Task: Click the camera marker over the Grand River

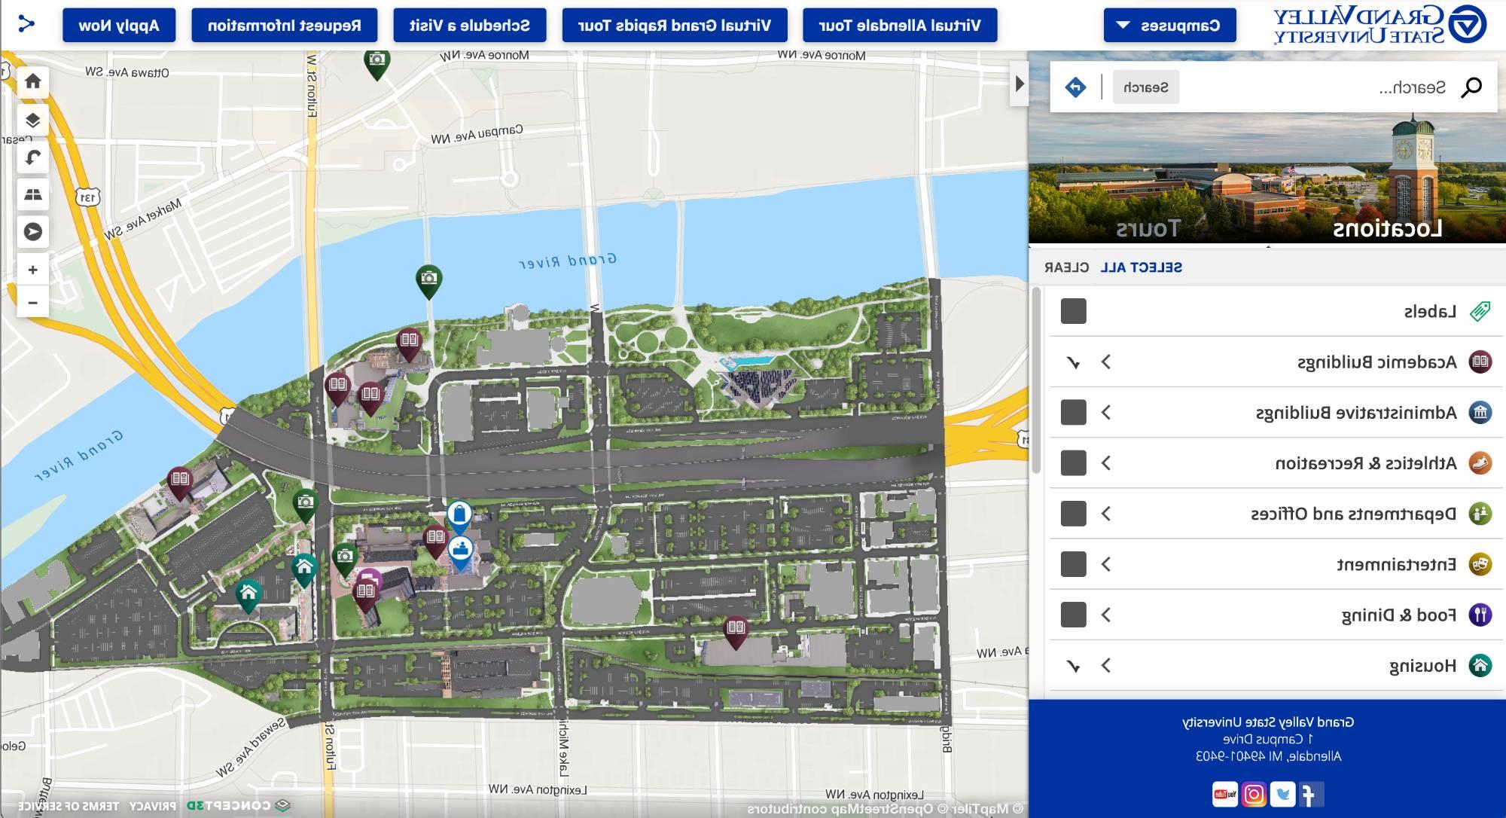Action: tap(428, 281)
